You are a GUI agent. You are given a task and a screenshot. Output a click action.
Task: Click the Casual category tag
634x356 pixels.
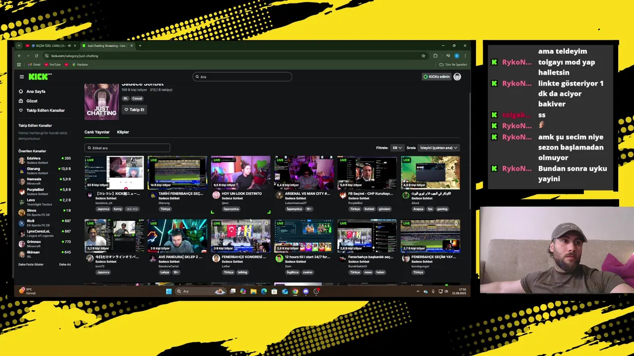pos(137,98)
